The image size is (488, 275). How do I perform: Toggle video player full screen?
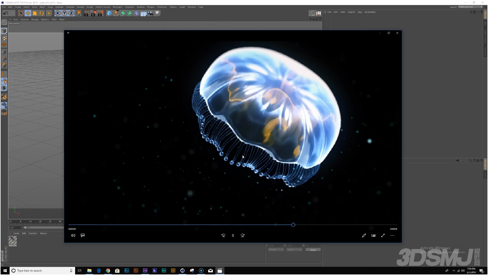click(x=383, y=235)
